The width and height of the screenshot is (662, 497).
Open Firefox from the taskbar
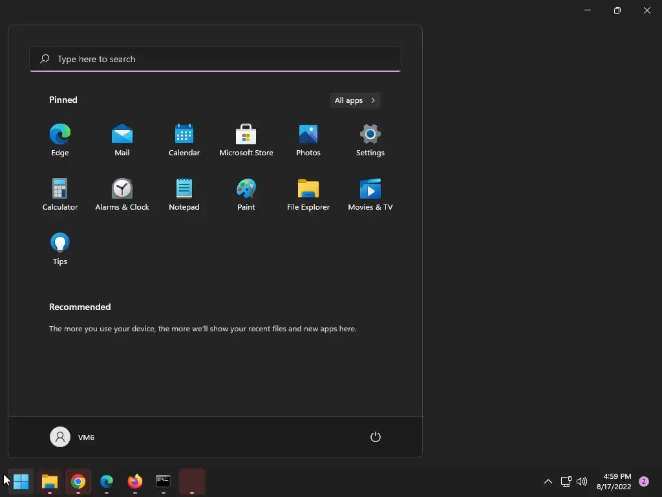pyautogui.click(x=135, y=481)
